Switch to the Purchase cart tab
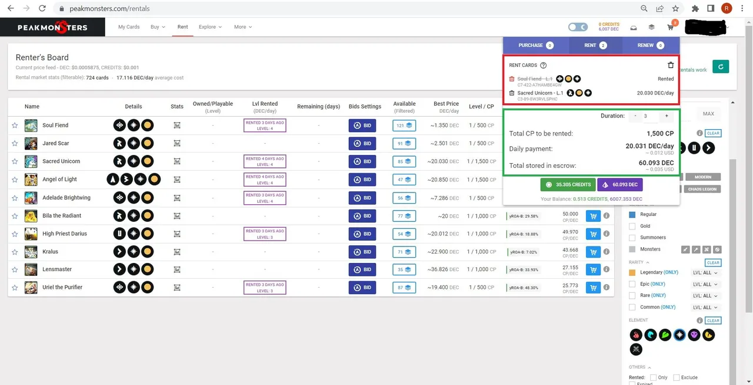This screenshot has width=753, height=385. (x=536, y=45)
